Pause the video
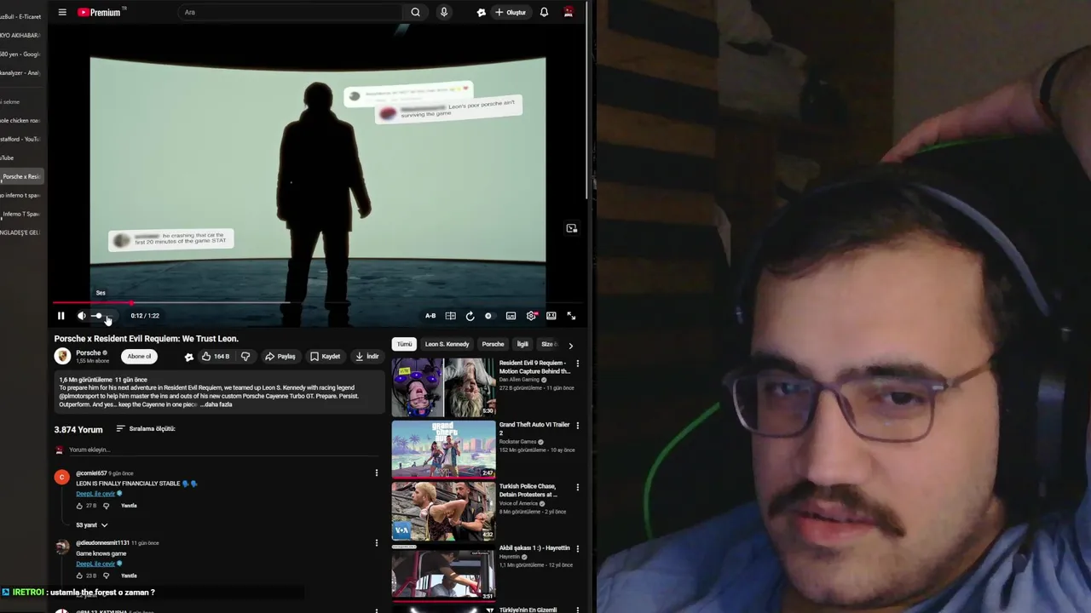Image resolution: width=1091 pixels, height=613 pixels. 61,316
